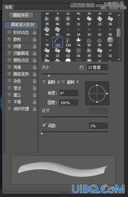Viewport: 128px width, 197px height.
Task: Open the 画笔 panel tab
Action: coord(9,7)
